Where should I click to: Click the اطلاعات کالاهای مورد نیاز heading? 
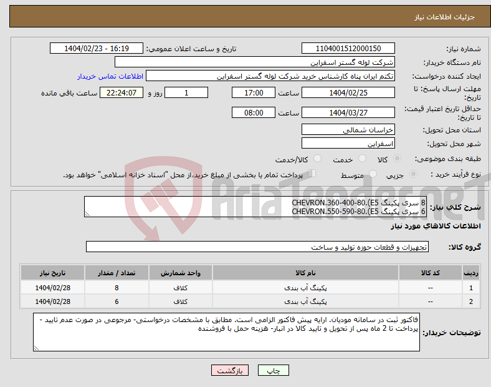(436, 226)
